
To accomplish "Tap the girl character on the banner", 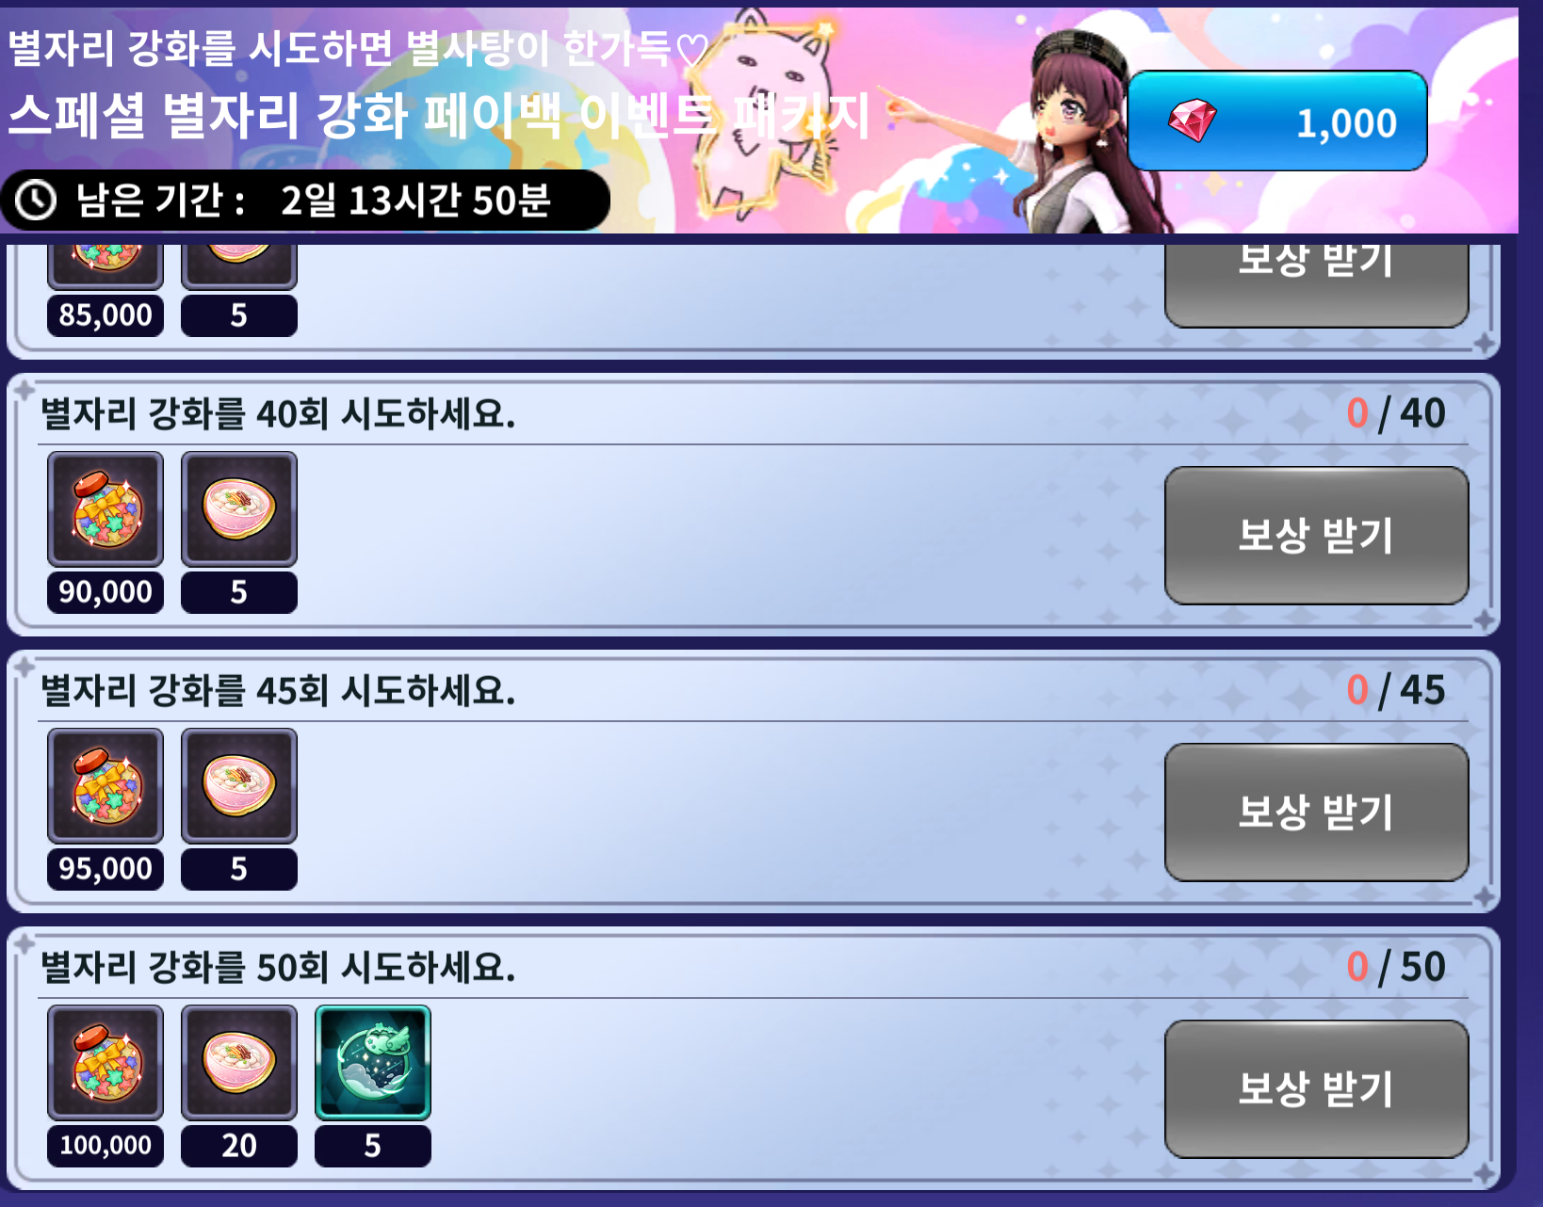I will (1083, 132).
